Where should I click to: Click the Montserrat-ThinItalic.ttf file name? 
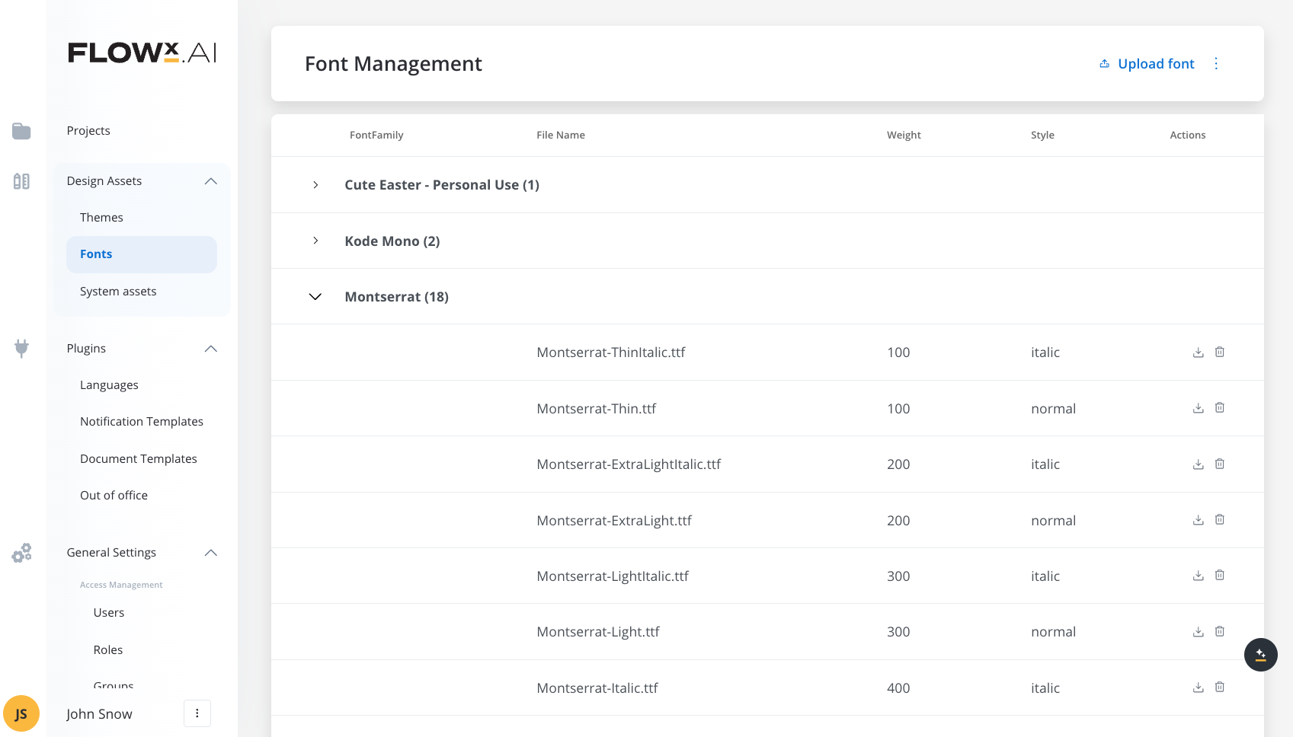pyautogui.click(x=611, y=353)
